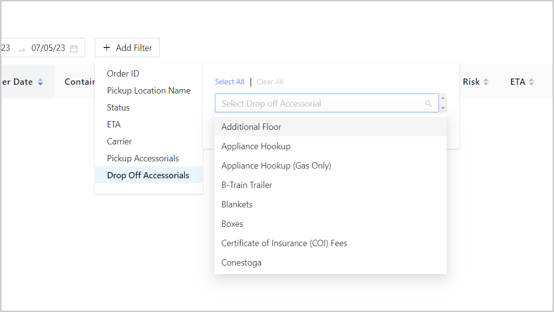Screen dimensions: 554x312
Task: Focus the Select Drop off Accessorial field
Action: [x=319, y=103]
